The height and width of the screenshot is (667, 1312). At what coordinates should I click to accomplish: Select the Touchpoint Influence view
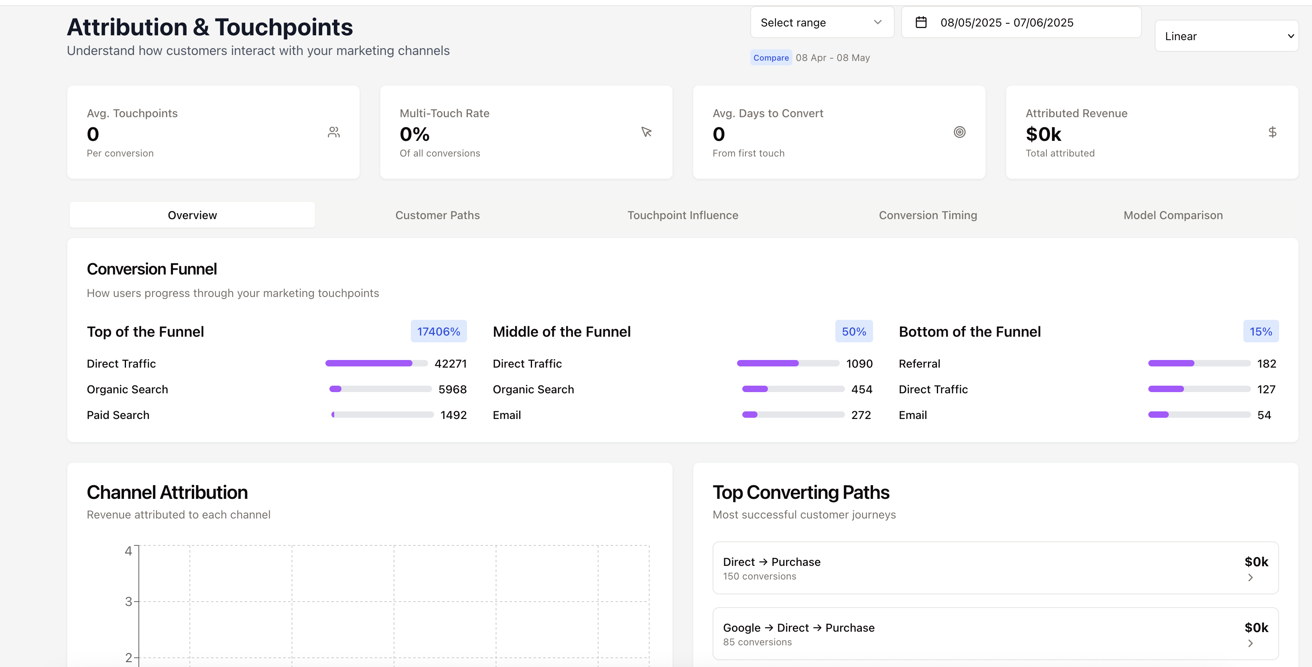click(x=682, y=215)
